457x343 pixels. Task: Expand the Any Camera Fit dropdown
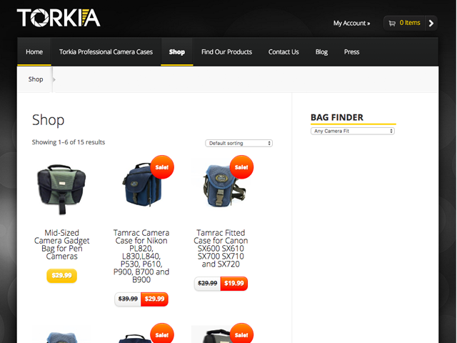[x=353, y=131]
